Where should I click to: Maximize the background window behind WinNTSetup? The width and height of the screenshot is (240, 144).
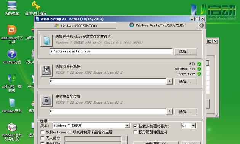pos(210,41)
